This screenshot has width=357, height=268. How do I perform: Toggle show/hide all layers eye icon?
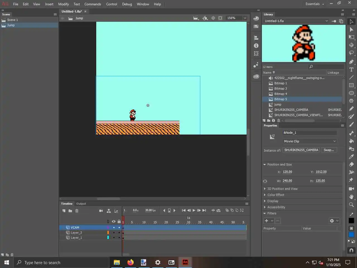[x=114, y=221]
